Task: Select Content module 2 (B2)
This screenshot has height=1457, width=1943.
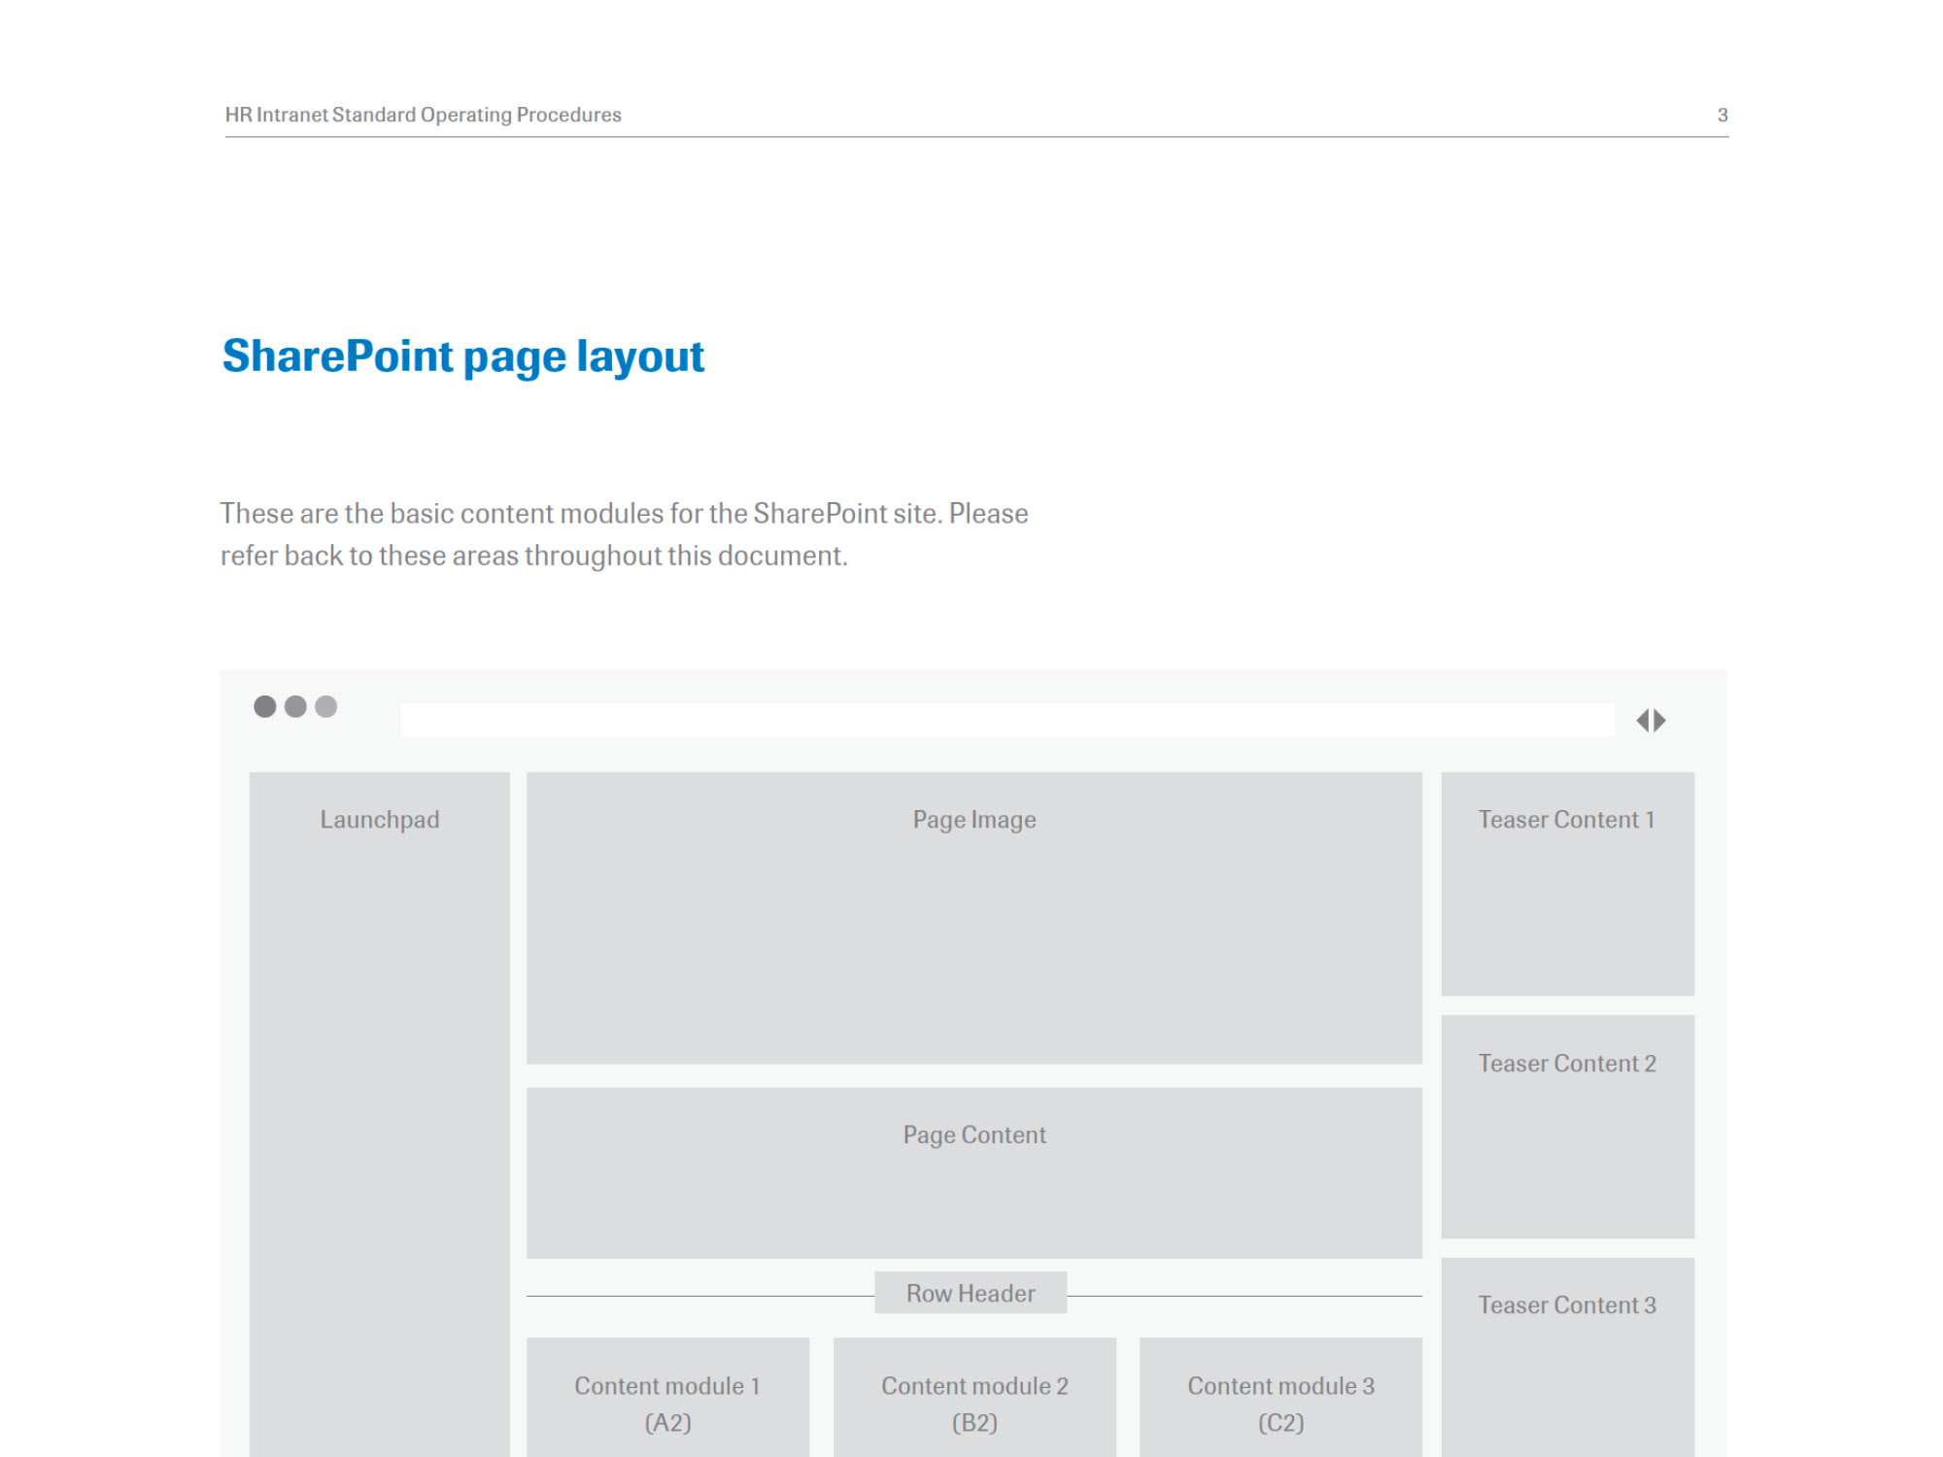Action: (x=974, y=1397)
